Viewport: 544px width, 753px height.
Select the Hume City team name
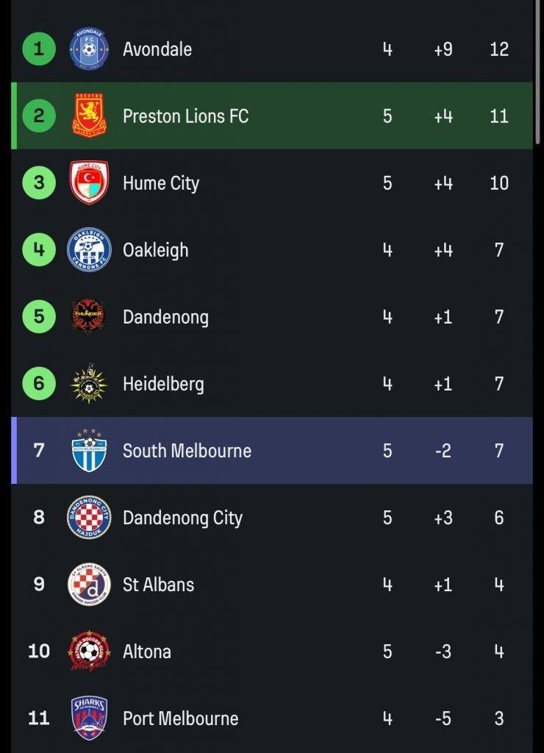pos(161,183)
